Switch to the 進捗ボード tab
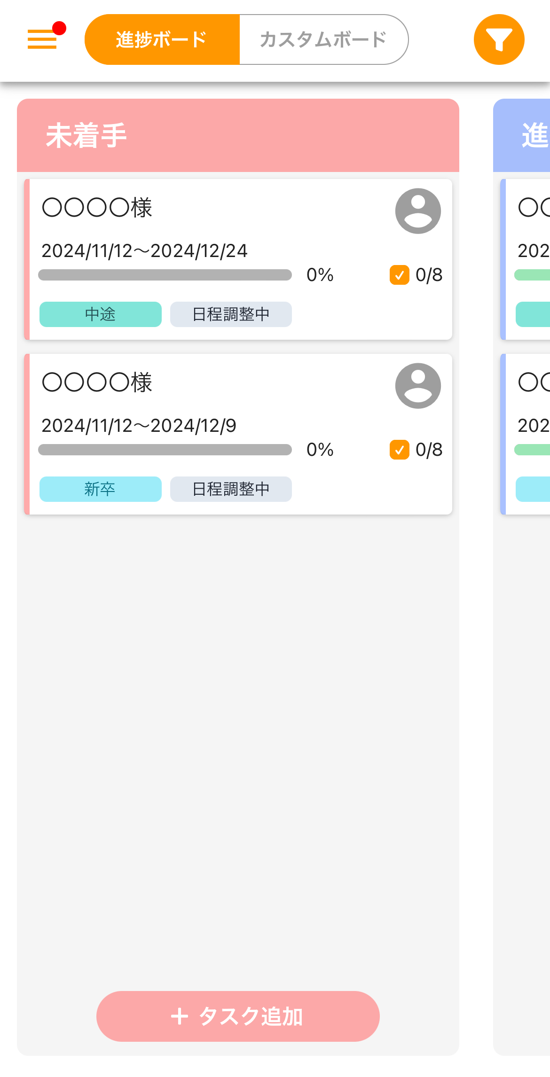Screen dimensions: 550x1077 point(161,39)
